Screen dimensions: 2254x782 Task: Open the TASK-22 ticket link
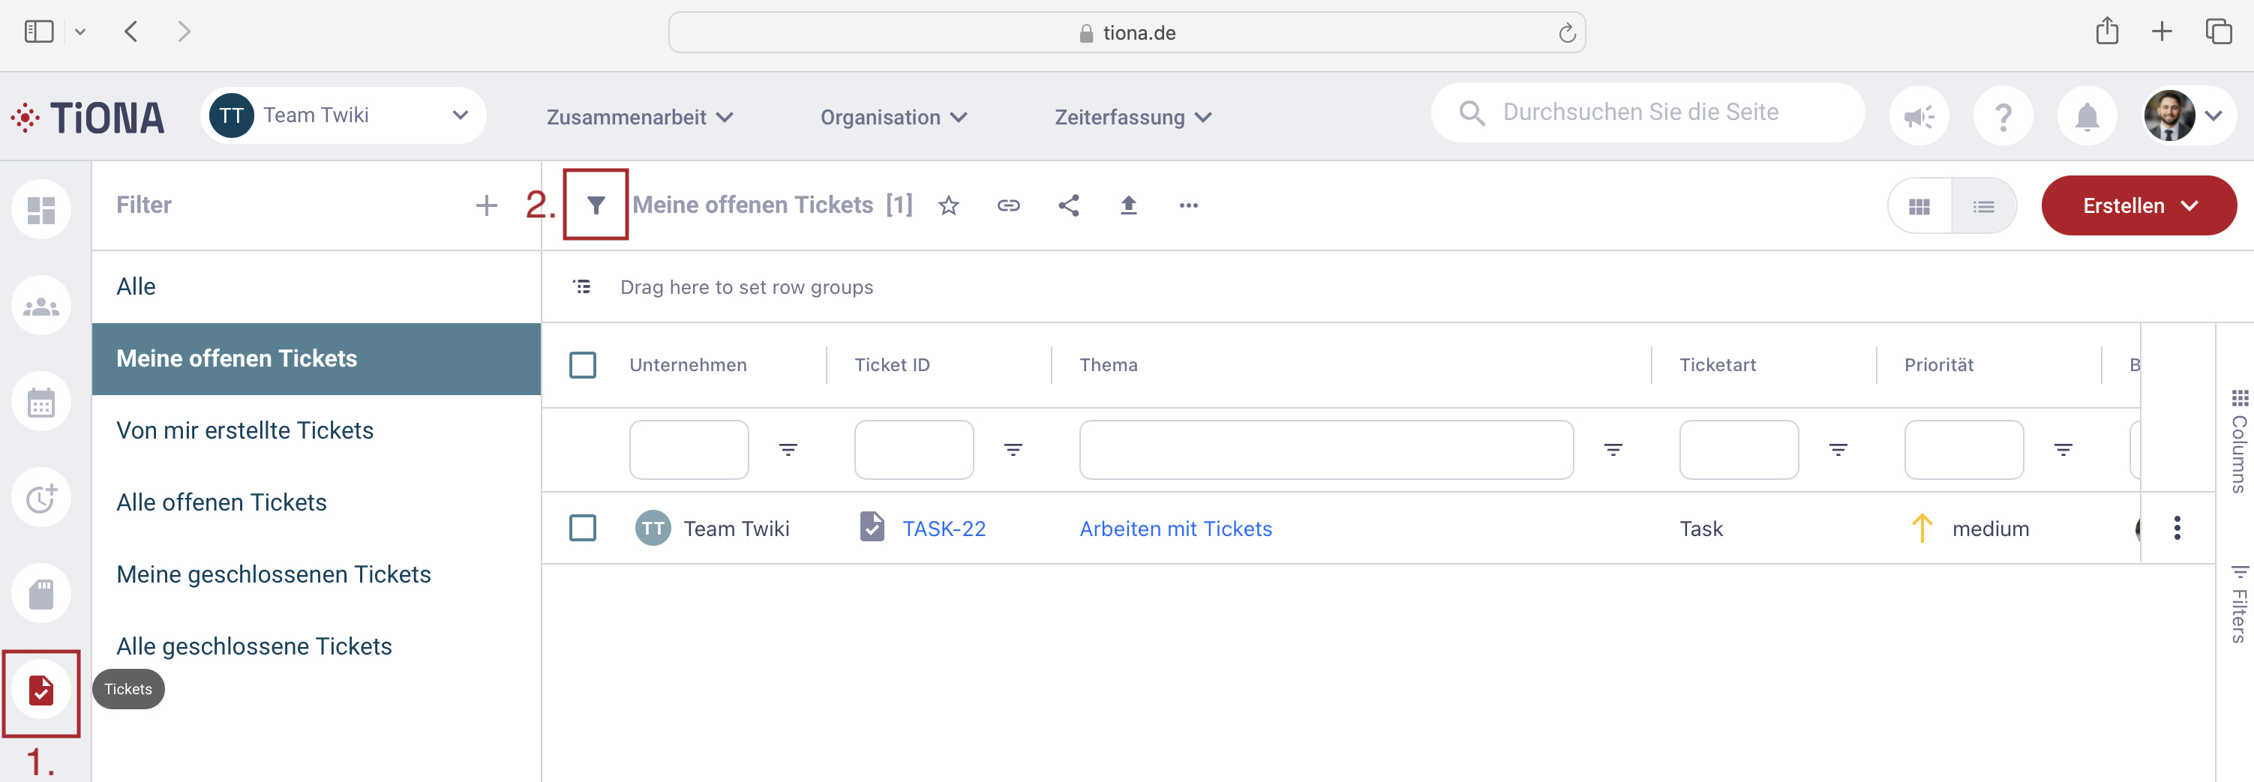pos(944,529)
